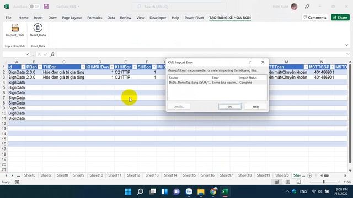Select cell C2 Hóa đơn giá trị gia tăng

[x=64, y=72]
